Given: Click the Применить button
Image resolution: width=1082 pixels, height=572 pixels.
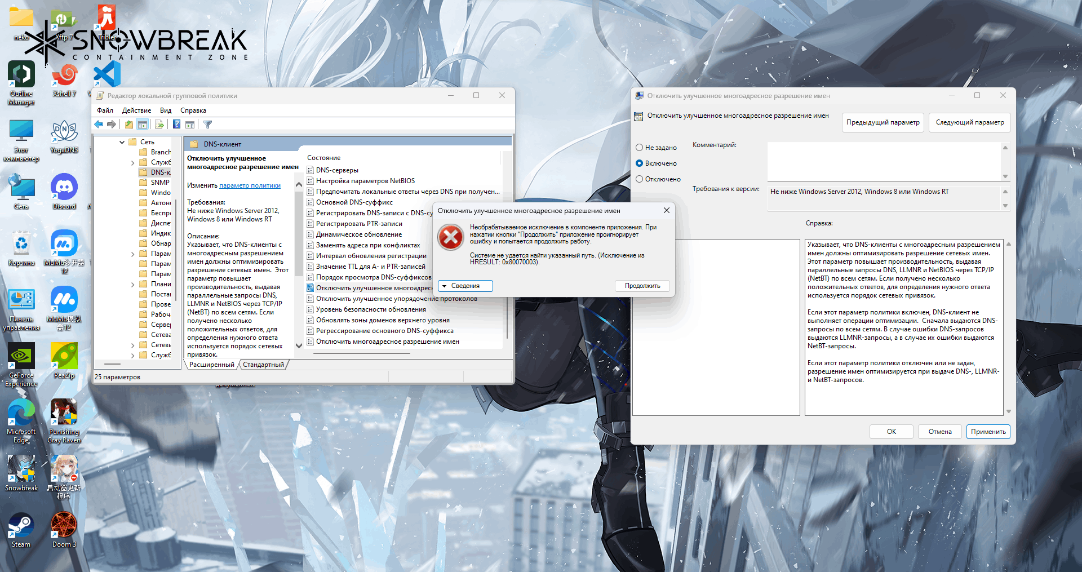Looking at the screenshot, I should click(x=988, y=432).
